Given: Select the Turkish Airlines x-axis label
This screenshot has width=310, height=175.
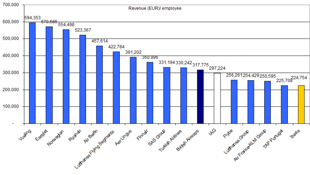Looking at the screenshot, I should [170, 141].
